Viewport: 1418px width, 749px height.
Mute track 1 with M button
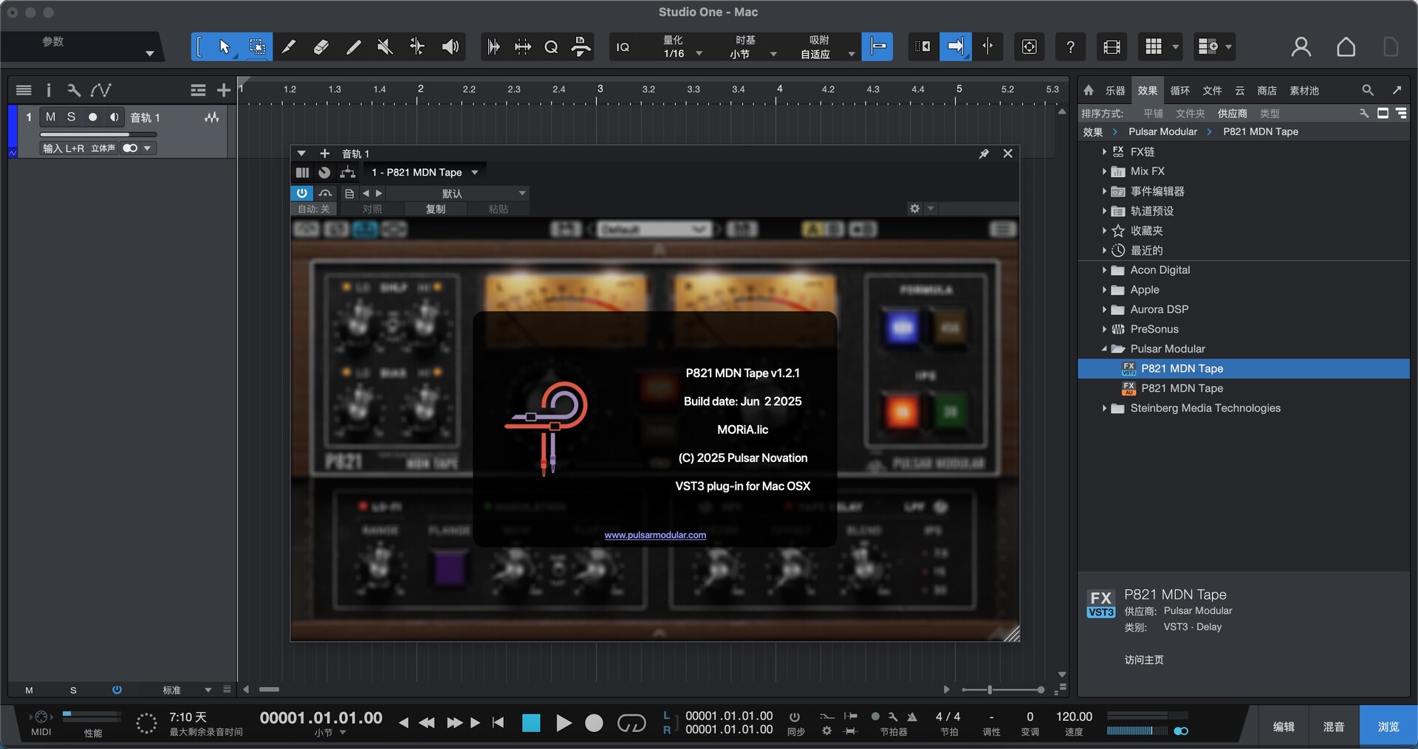point(50,117)
